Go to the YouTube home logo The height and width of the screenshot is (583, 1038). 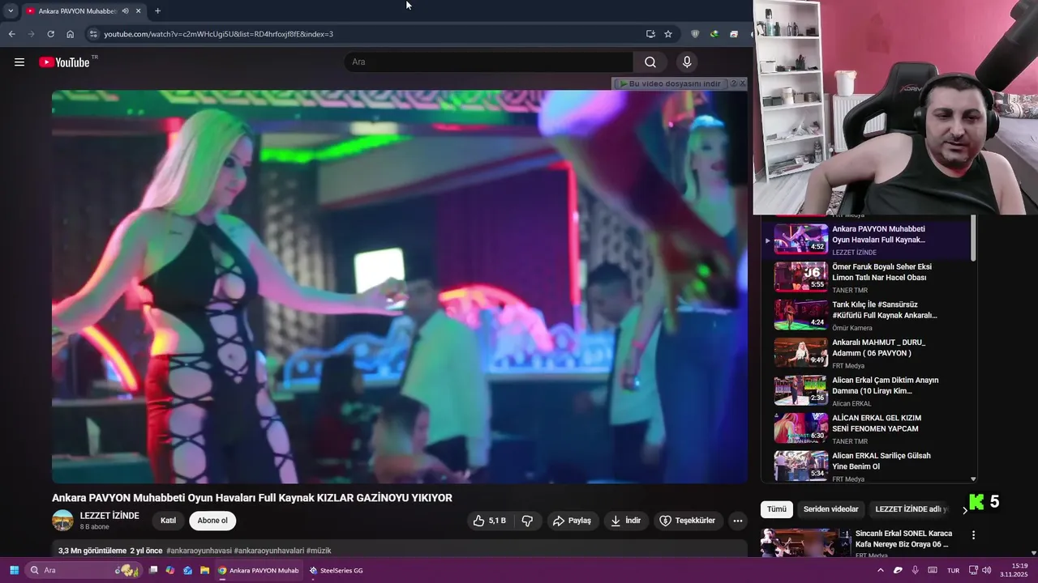pos(64,62)
